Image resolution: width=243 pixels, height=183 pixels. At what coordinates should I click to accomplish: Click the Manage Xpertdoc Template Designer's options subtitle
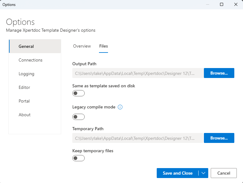[x=51, y=30]
